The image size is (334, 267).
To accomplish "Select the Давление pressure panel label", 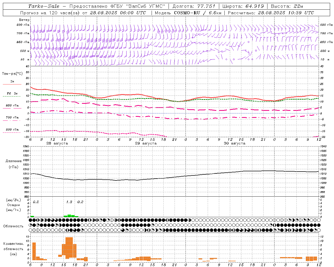I will coord(14,161).
